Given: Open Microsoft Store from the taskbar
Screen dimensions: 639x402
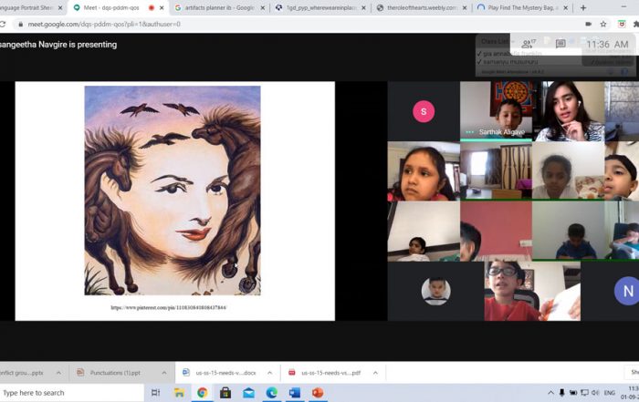Looking at the screenshot, I should pos(225,393).
